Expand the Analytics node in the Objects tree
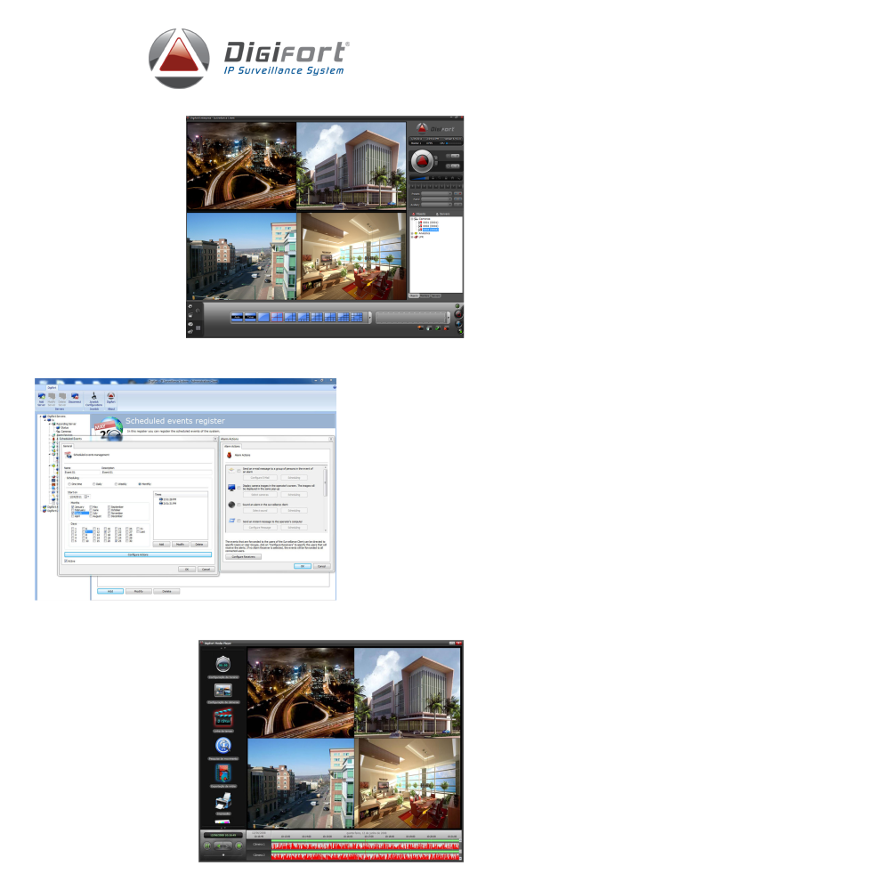Screen dimensions: 890x890 [x=412, y=233]
